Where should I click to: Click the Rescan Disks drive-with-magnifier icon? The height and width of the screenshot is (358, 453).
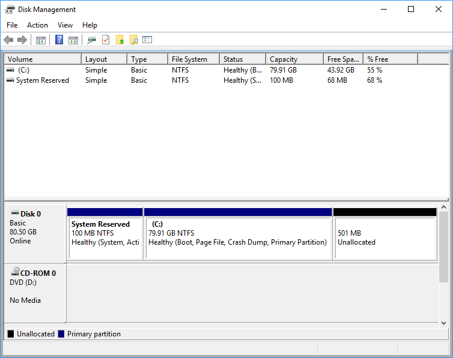click(x=91, y=40)
